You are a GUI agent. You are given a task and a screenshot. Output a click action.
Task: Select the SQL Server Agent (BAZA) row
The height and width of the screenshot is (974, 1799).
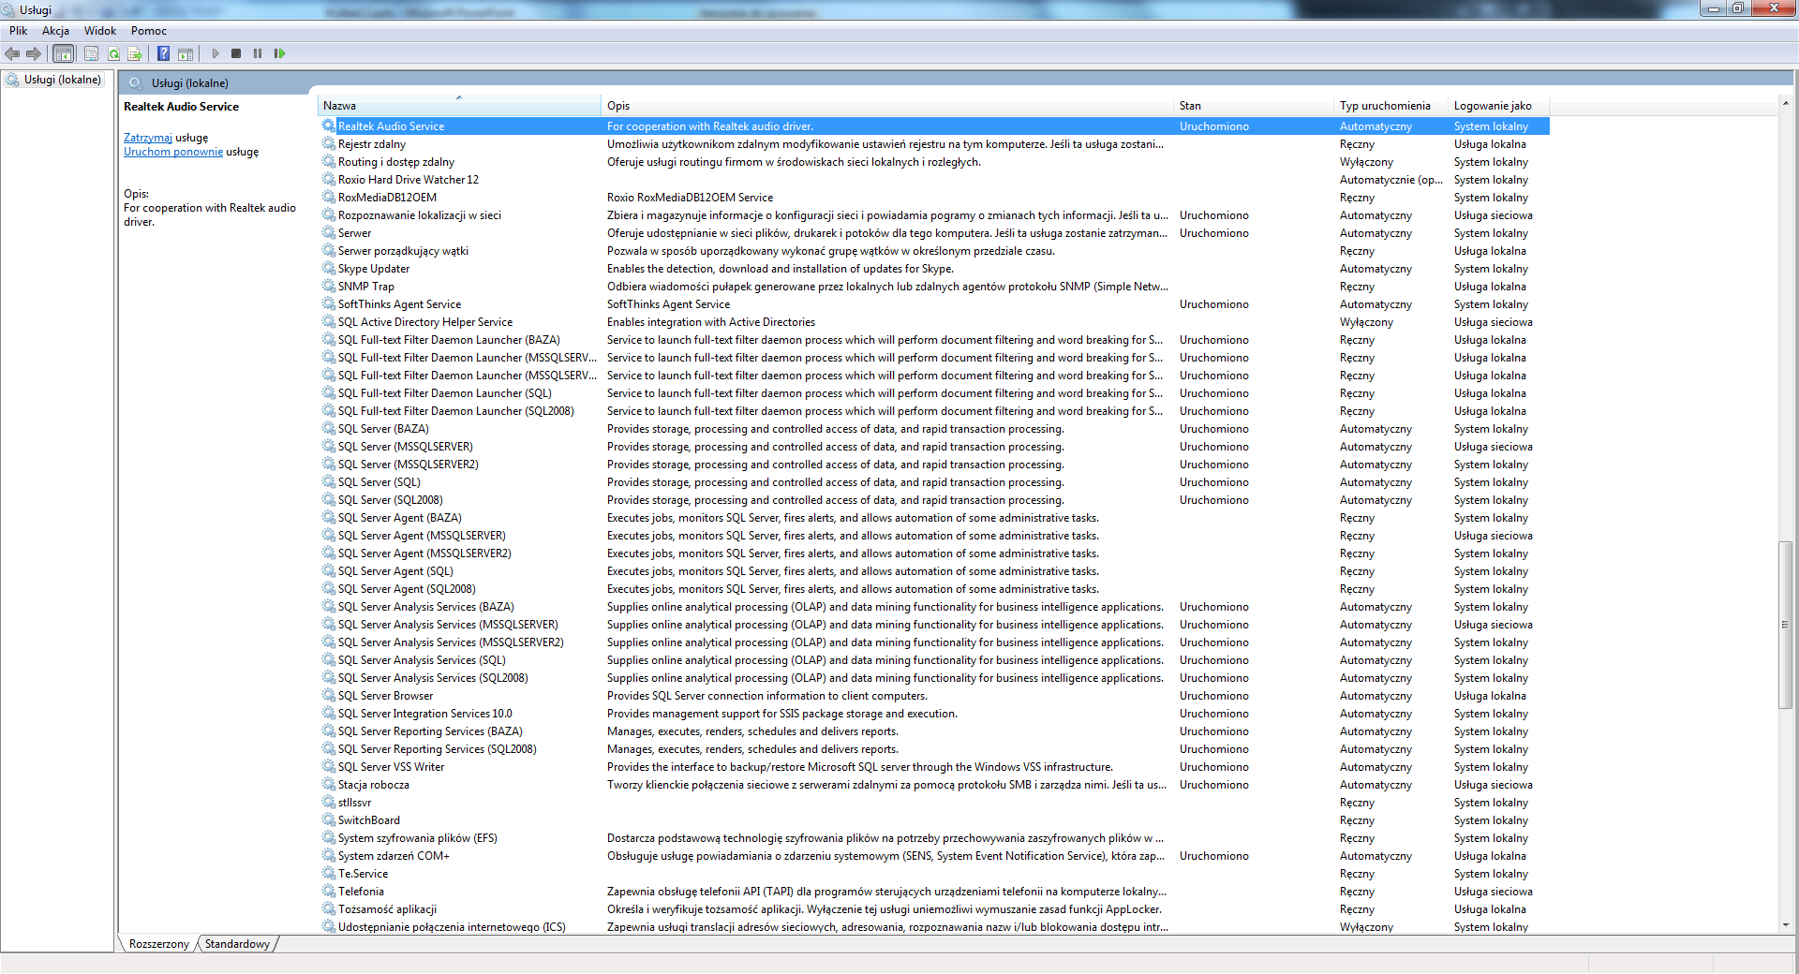click(x=934, y=518)
